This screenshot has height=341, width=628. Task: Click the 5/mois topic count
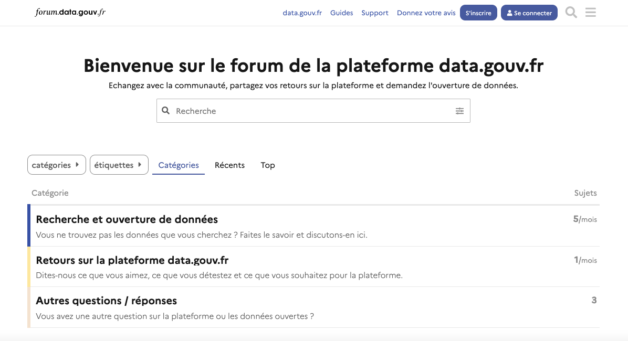point(585,219)
